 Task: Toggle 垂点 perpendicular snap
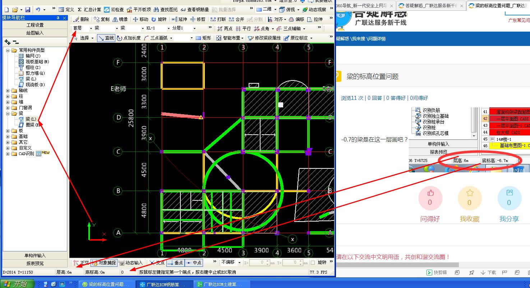pos(176,263)
